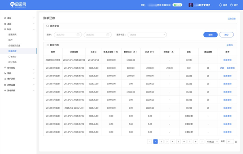
Task: Click 还款 link in 2018年9月账单 row
Action: pyautogui.click(x=222, y=68)
